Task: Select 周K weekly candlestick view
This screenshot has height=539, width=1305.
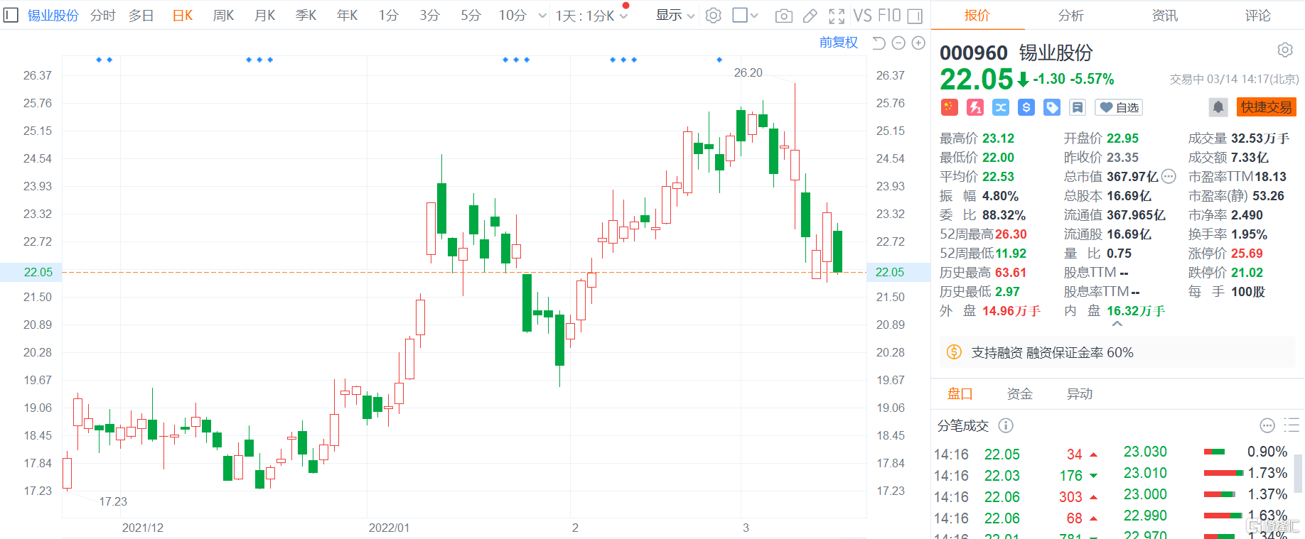Action: pos(223,16)
